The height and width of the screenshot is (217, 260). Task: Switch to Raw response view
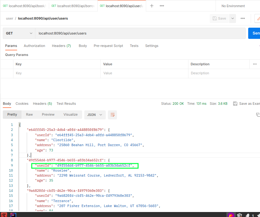pos(29,114)
